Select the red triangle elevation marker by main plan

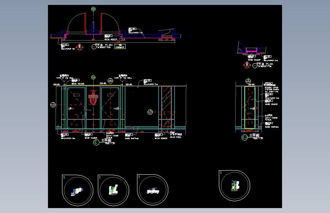click(80, 47)
